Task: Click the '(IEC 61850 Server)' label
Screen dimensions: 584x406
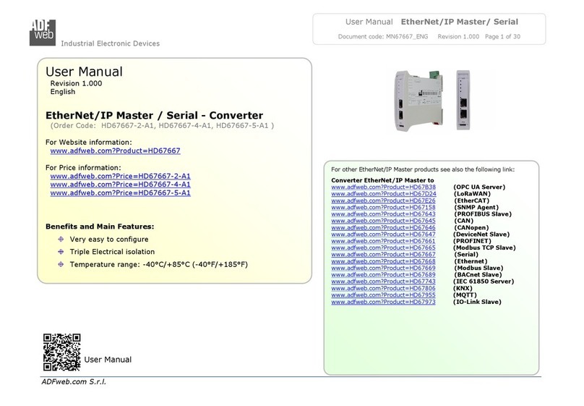Action: click(484, 282)
